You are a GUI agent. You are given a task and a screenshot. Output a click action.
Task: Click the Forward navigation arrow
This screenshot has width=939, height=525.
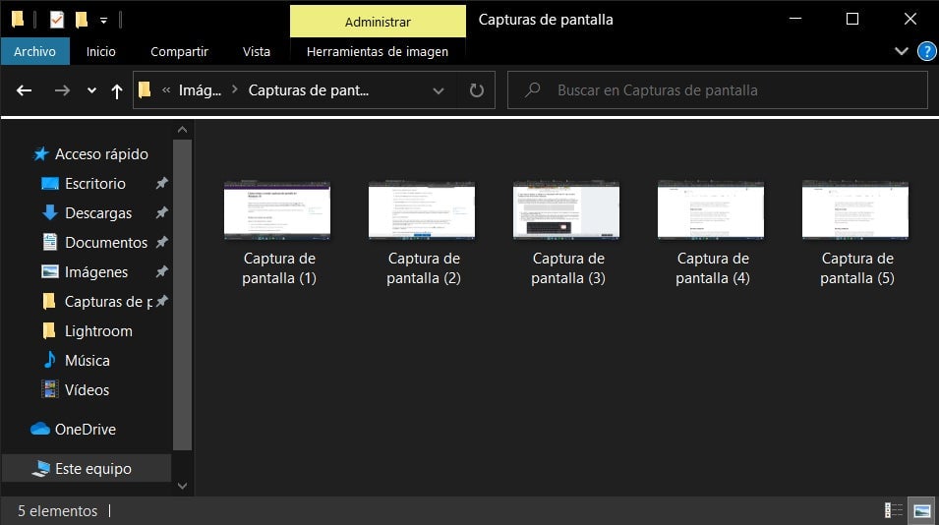tap(62, 90)
